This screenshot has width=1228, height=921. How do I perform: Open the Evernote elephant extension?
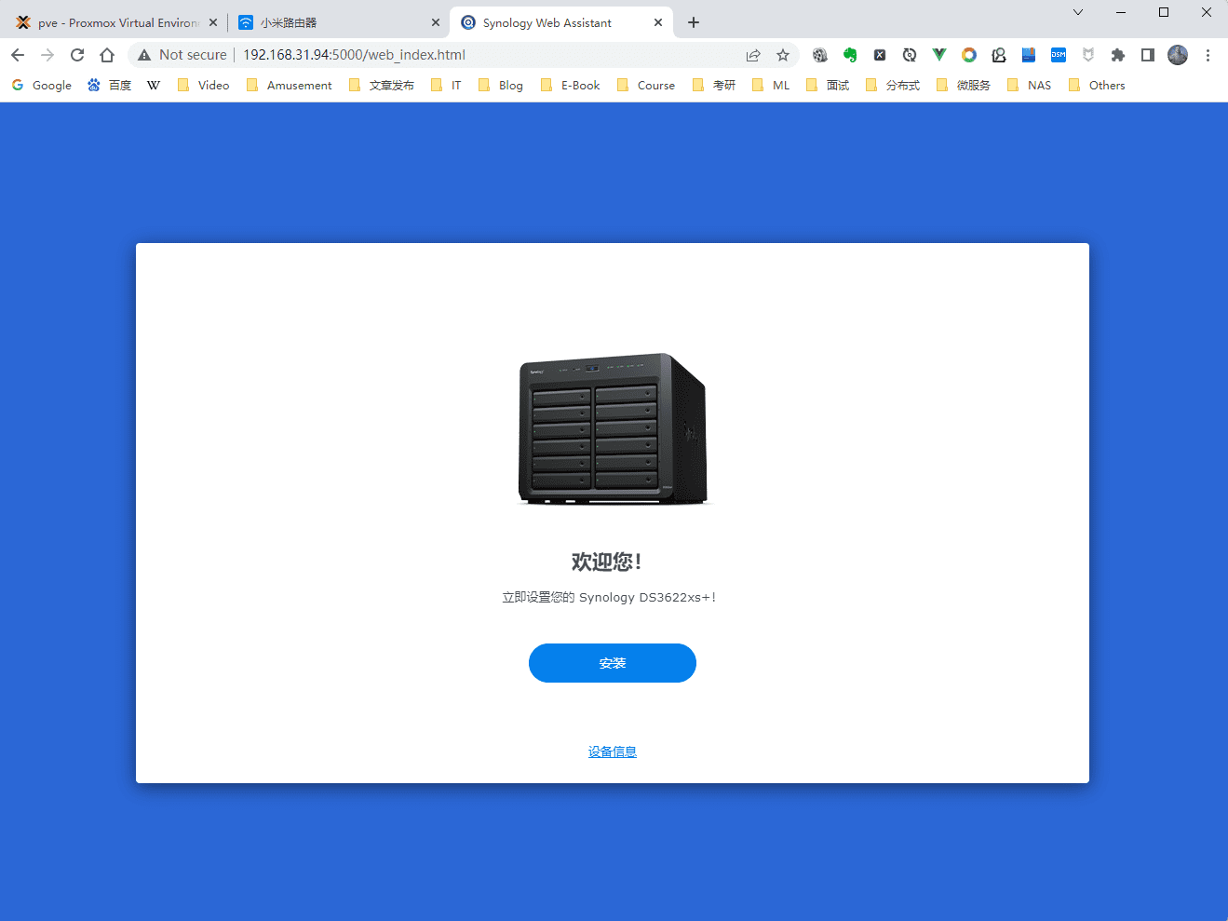click(x=850, y=55)
